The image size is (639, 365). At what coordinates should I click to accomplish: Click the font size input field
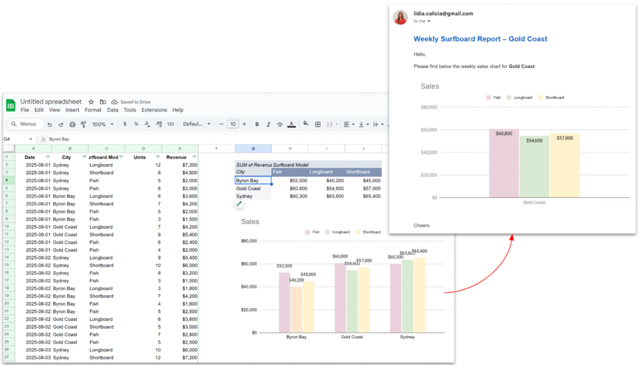(233, 124)
